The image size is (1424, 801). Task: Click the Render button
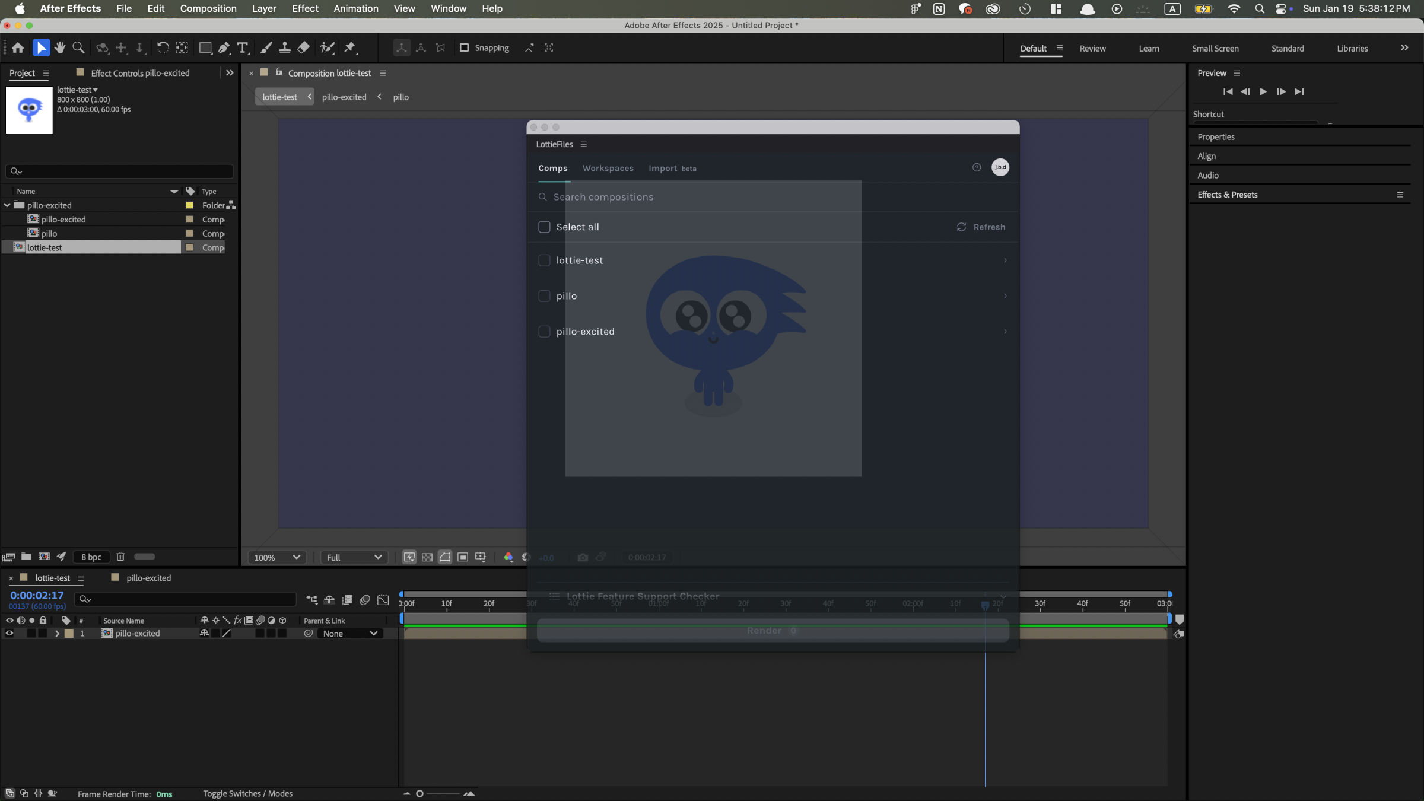[x=773, y=630]
